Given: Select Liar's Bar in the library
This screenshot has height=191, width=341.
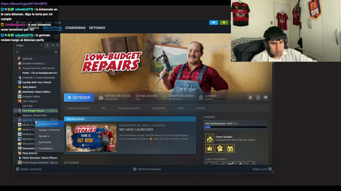Looking at the screenshot, I should click(27, 106).
